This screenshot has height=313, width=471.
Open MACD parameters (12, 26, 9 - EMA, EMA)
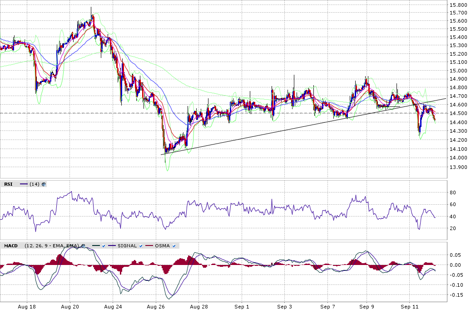[x=51, y=246]
